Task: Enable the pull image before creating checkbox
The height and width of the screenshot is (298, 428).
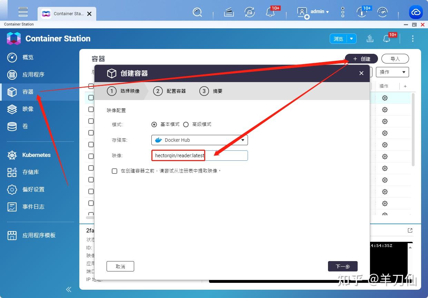Action: point(115,171)
